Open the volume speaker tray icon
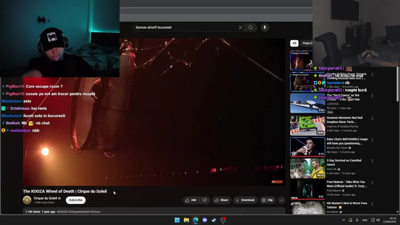The height and width of the screenshot is (225, 400). click(378, 220)
